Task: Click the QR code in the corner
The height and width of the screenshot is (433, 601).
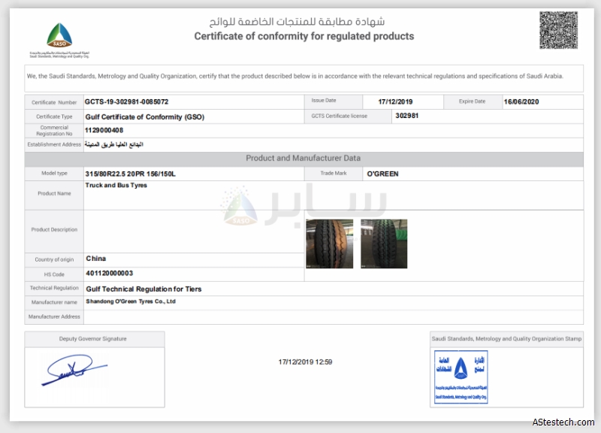Action: (x=558, y=31)
